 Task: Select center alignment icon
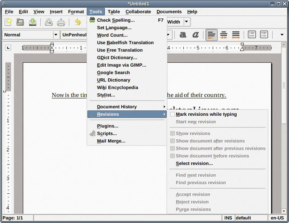click(224, 35)
